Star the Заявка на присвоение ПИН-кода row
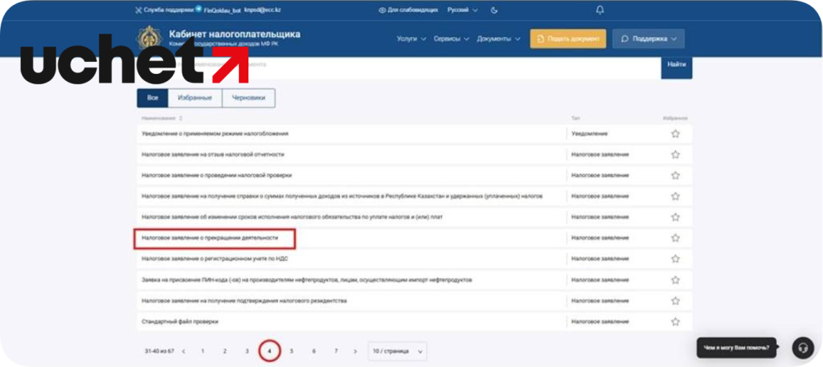The image size is (823, 367). tap(675, 280)
